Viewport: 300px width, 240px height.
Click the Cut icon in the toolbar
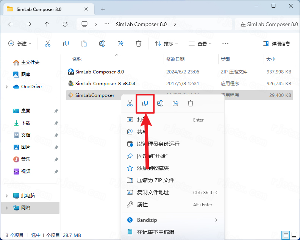(x=48, y=44)
